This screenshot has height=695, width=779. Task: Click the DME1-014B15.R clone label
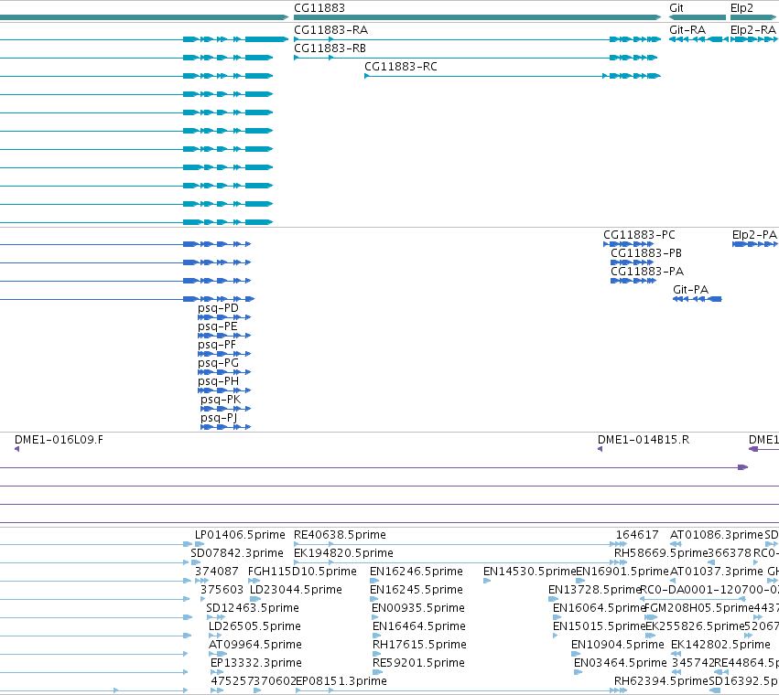point(643,440)
